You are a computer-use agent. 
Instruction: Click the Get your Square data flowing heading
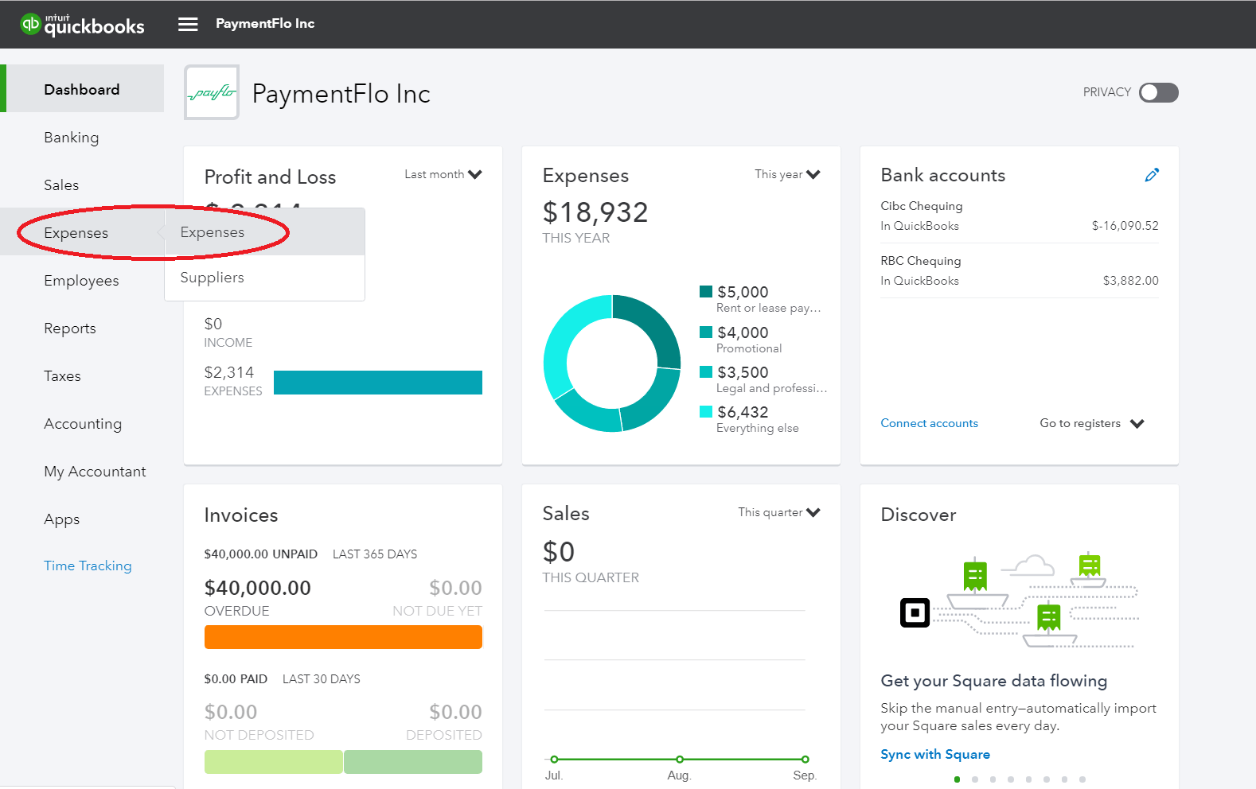point(994,681)
